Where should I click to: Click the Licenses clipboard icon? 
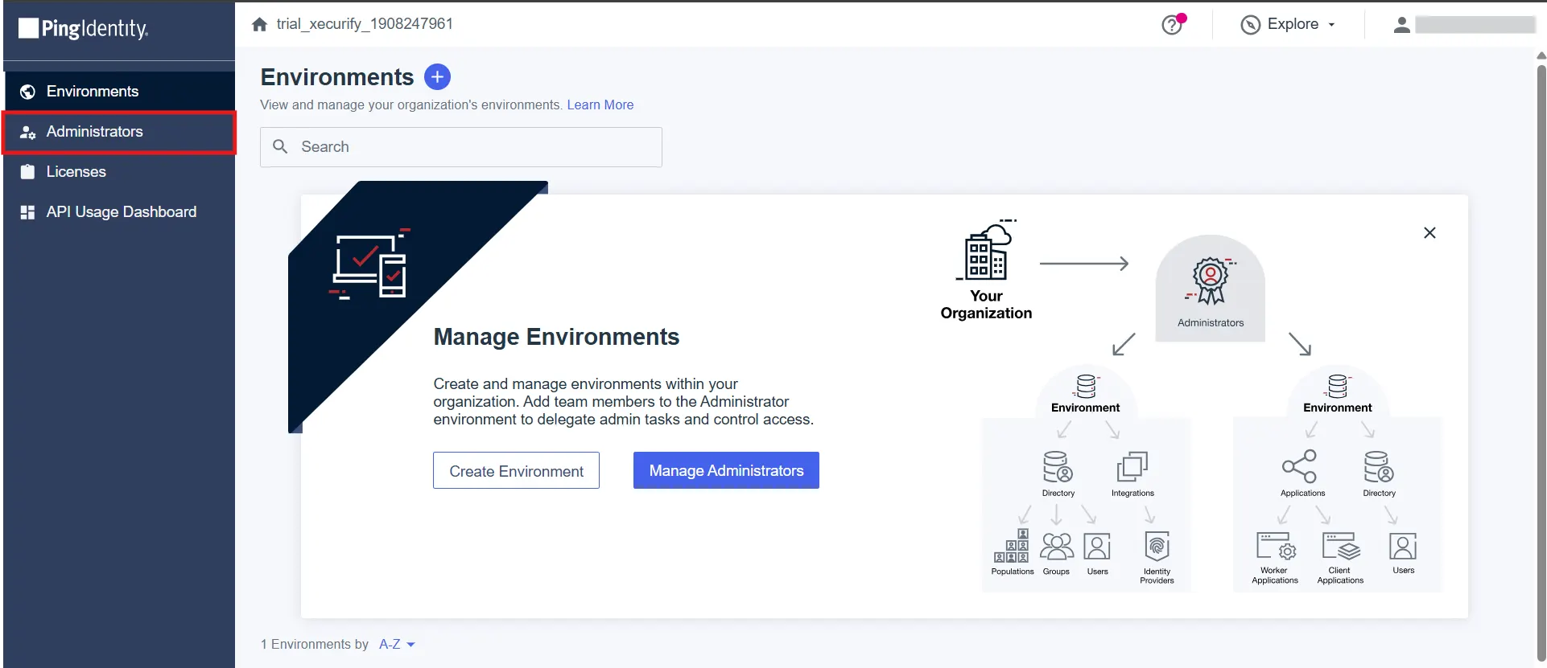click(x=27, y=172)
